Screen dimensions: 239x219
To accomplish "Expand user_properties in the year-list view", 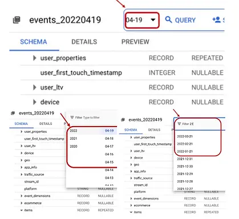I will pos(22,132).
